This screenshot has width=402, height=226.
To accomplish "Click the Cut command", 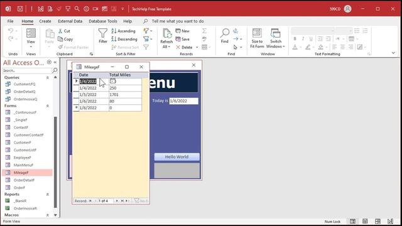I will (64, 31).
